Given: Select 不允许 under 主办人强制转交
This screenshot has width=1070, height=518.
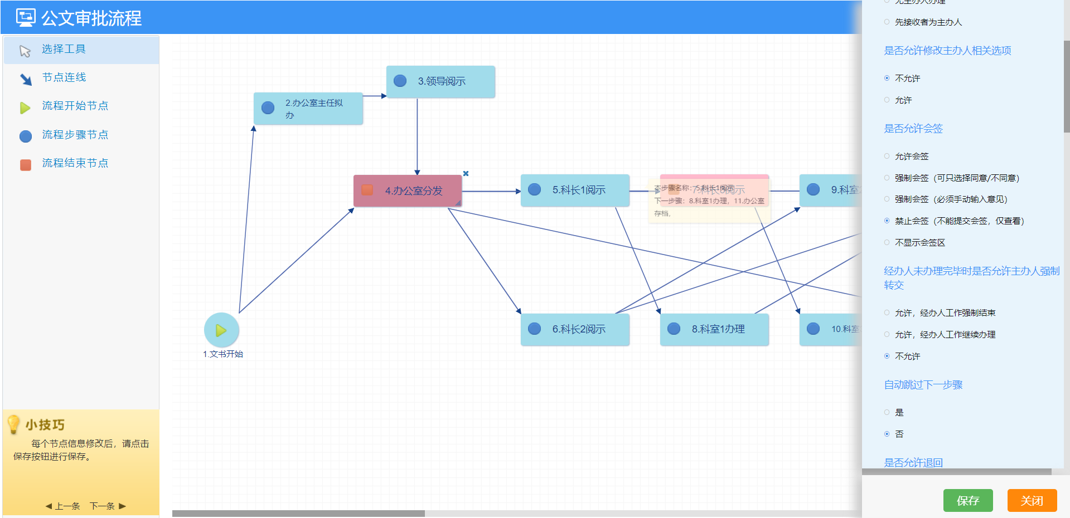Looking at the screenshot, I should pyautogui.click(x=887, y=356).
